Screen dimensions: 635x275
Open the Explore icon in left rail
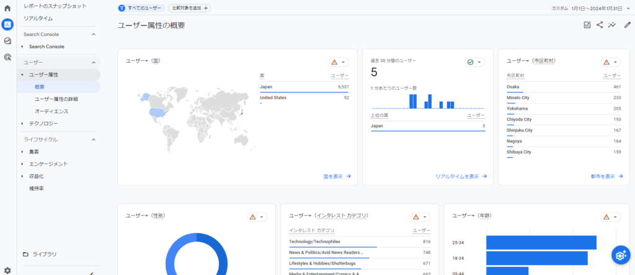7,41
